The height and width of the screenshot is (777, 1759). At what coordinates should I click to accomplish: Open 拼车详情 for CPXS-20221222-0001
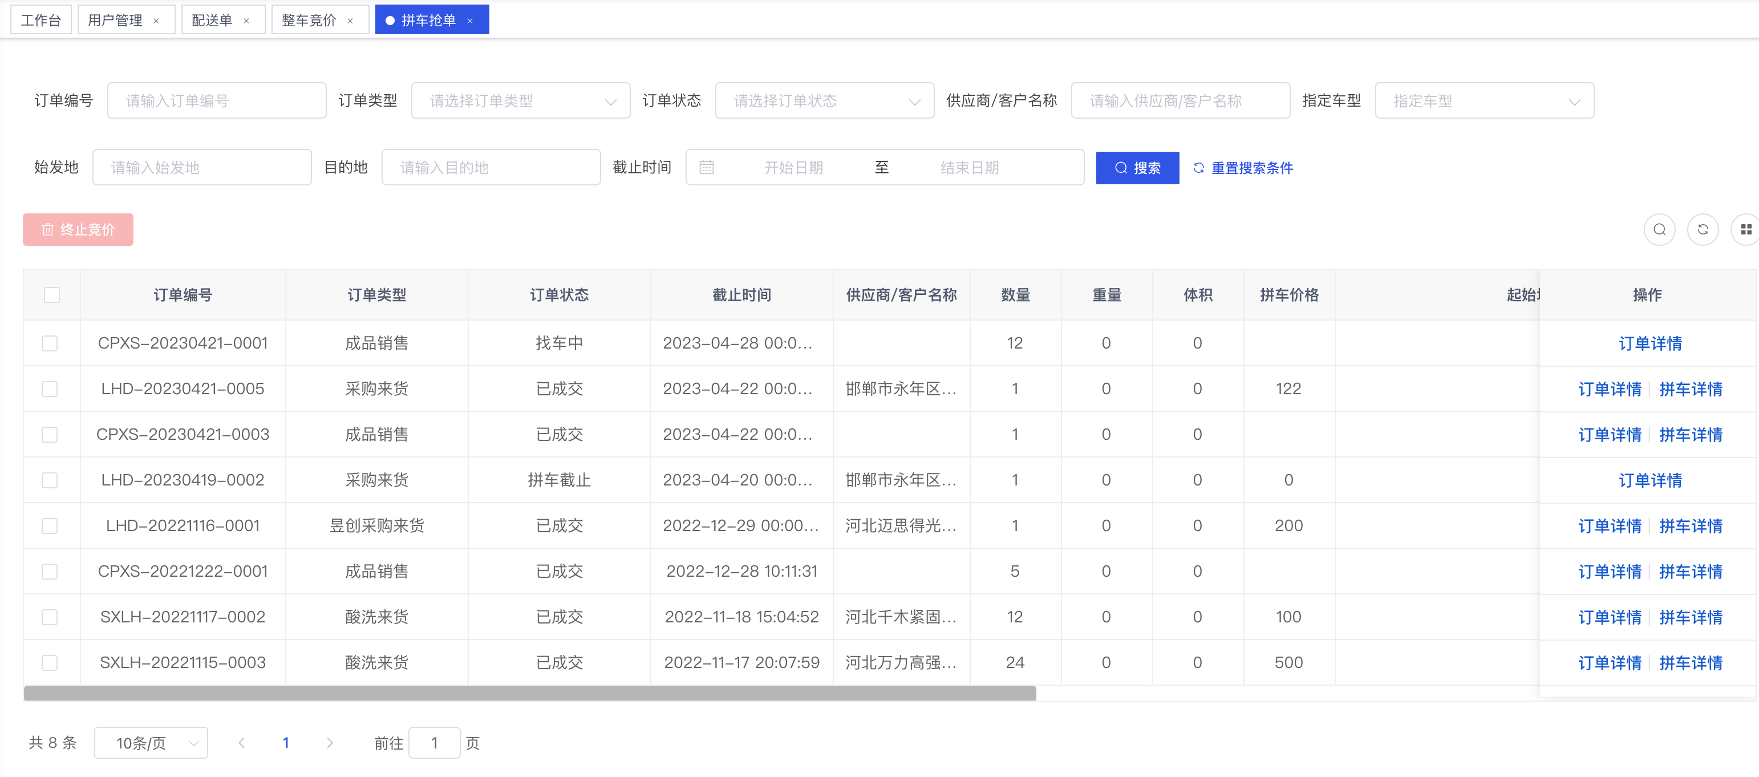(1690, 572)
